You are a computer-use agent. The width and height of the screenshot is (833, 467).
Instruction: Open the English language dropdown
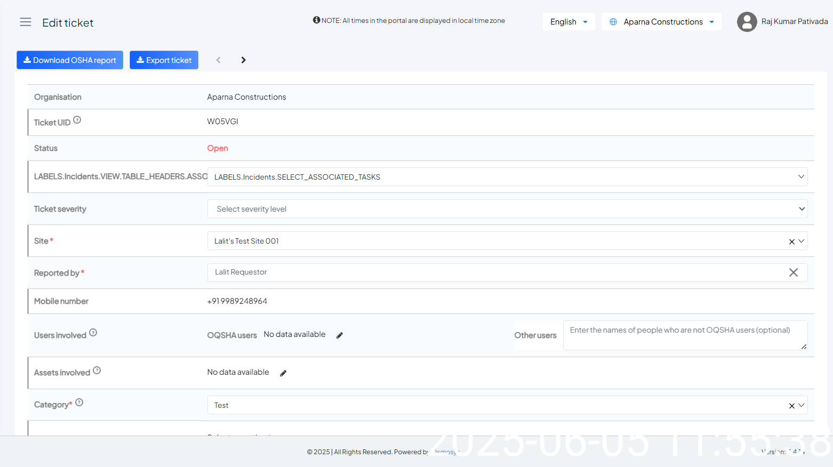click(568, 22)
